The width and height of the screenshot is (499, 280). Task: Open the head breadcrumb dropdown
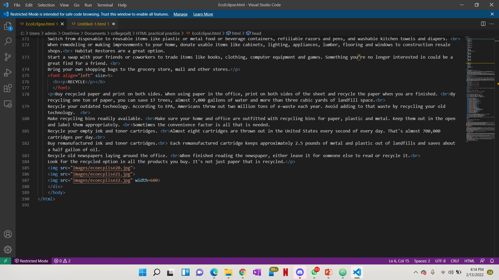(x=257, y=33)
